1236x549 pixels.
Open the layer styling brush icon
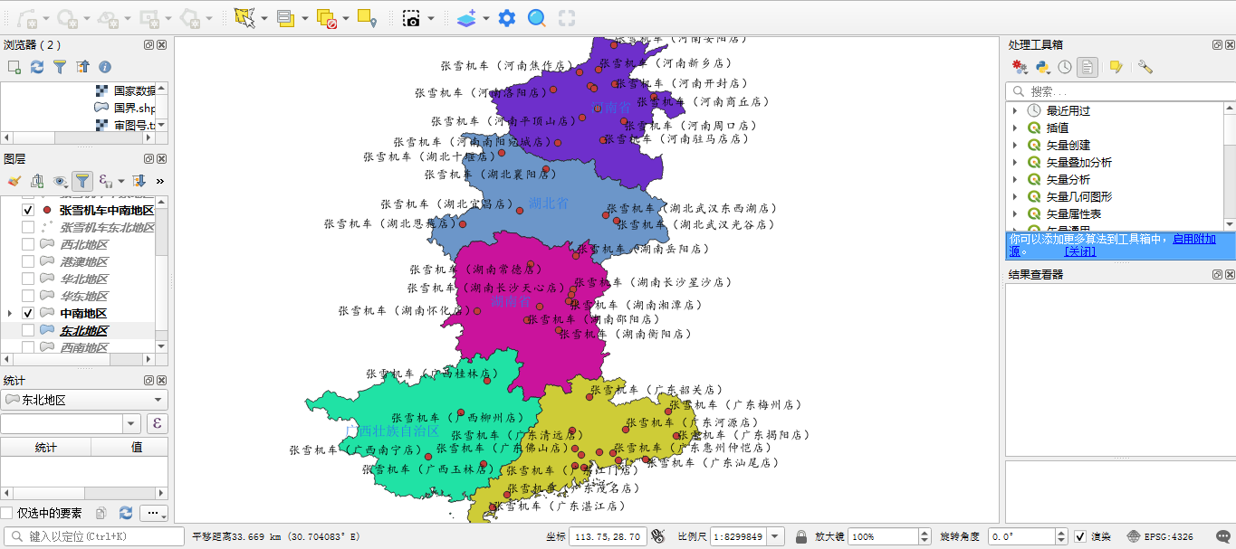[x=14, y=181]
